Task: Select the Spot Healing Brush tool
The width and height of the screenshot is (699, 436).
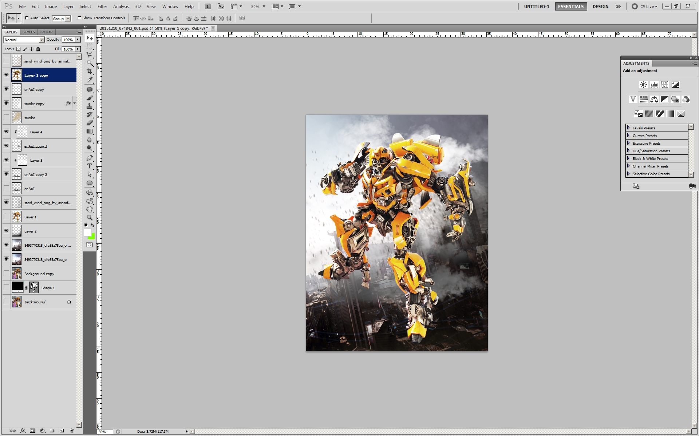Action: (90, 89)
